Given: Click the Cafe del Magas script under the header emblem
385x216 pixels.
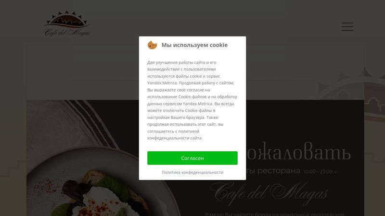Looking at the screenshot, I should click(67, 33).
